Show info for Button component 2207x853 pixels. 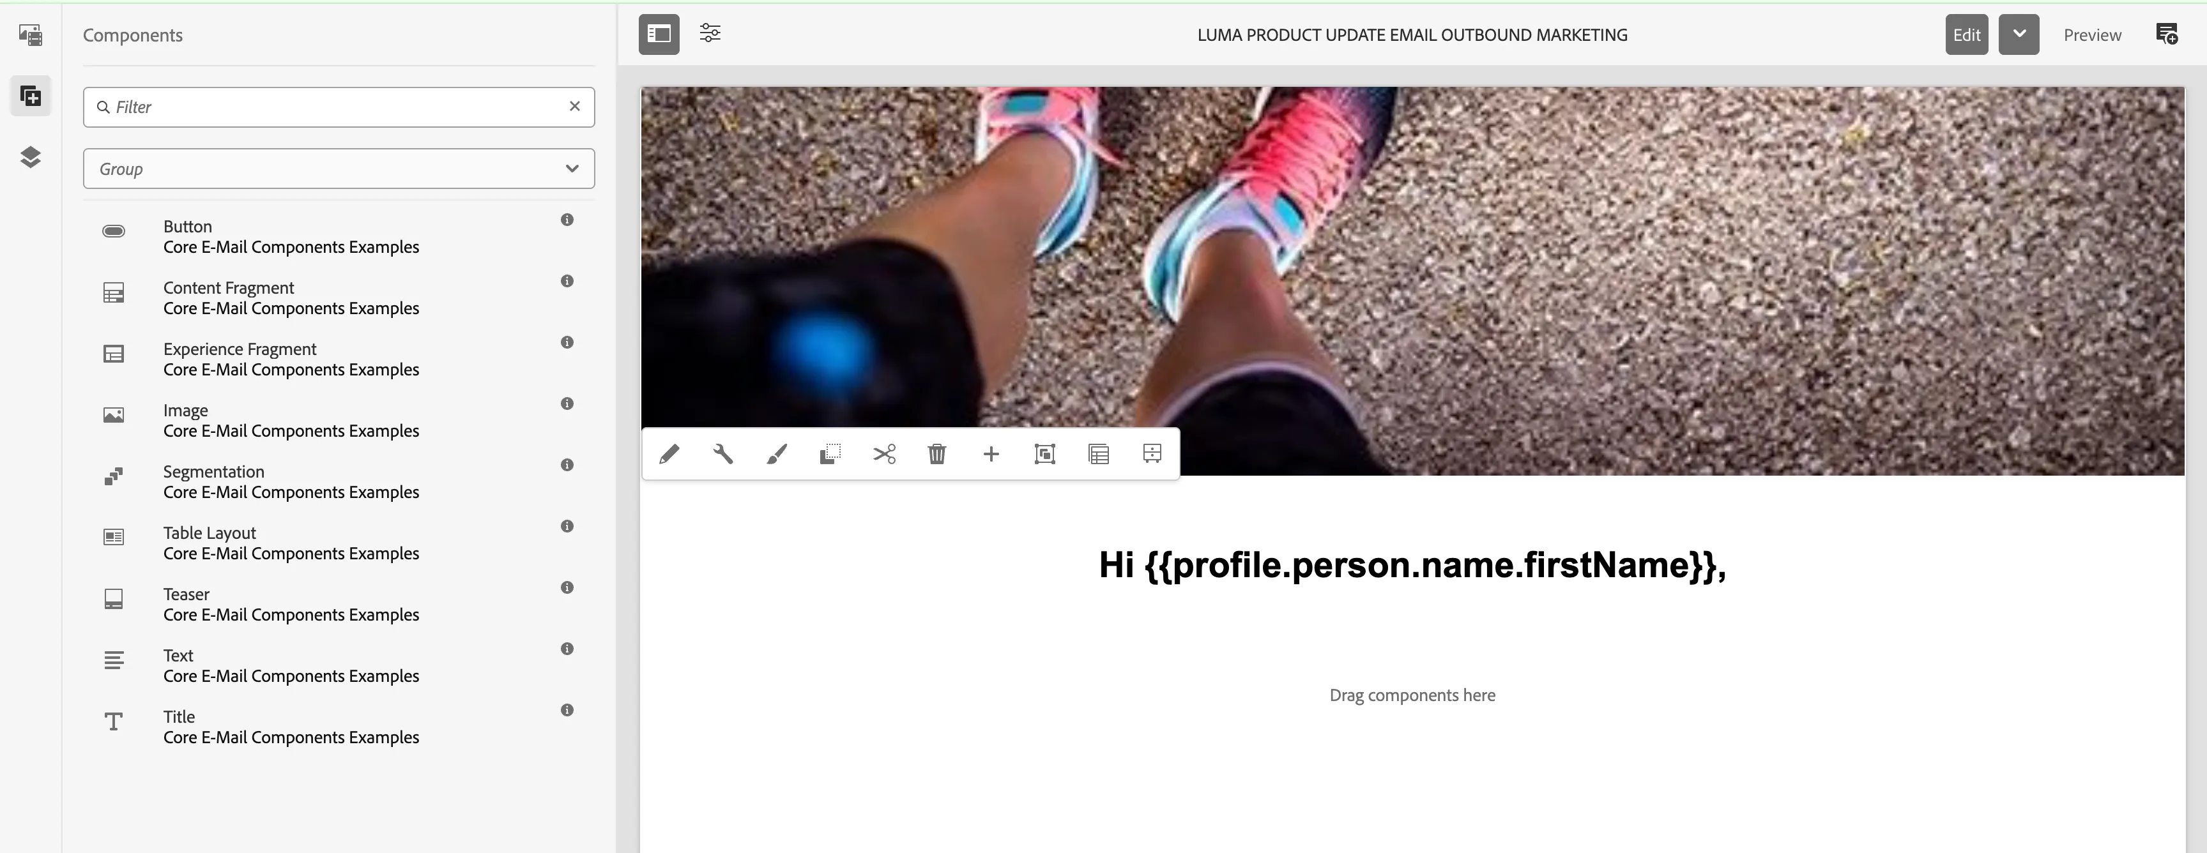tap(567, 220)
